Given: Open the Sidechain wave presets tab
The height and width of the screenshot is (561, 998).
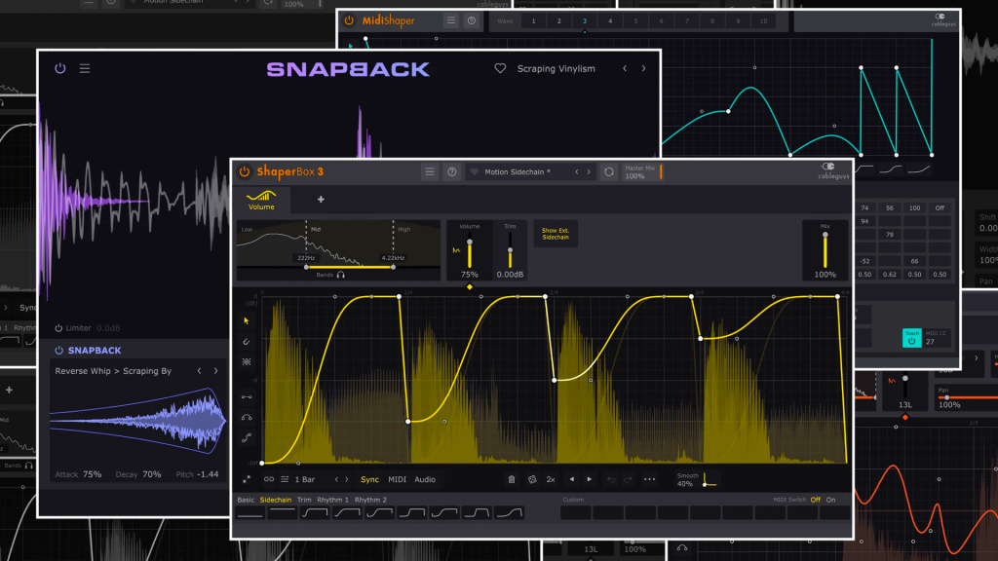Looking at the screenshot, I should point(276,500).
